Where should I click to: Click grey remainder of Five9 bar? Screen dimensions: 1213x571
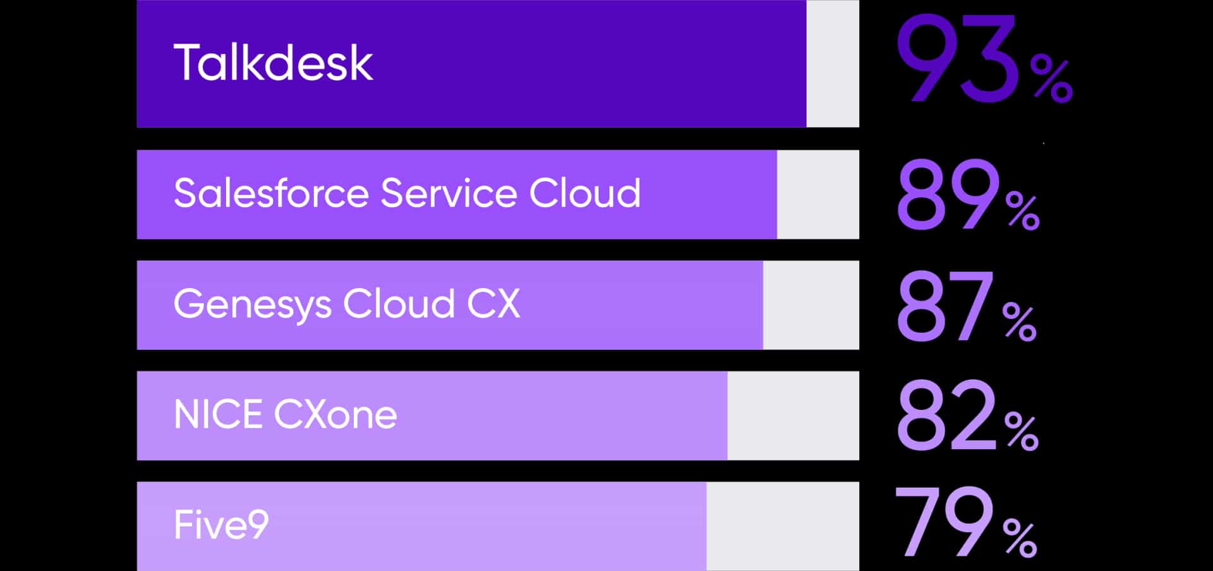point(783,526)
